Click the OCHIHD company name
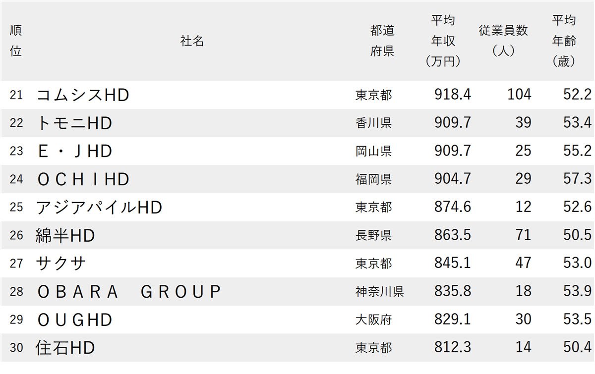 click(x=83, y=179)
